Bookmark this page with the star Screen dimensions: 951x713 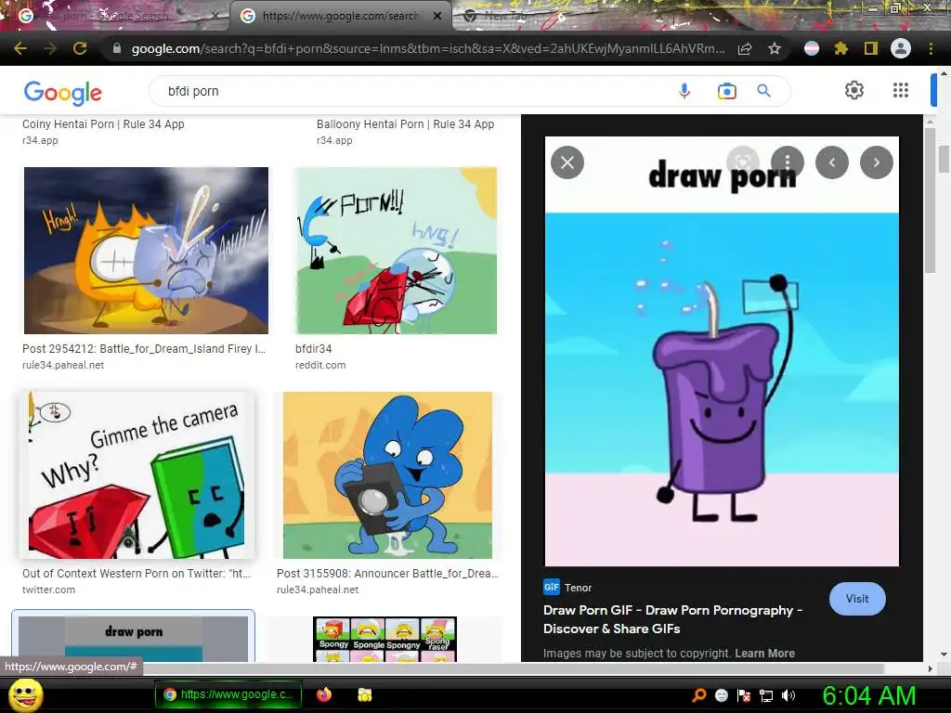coord(775,48)
